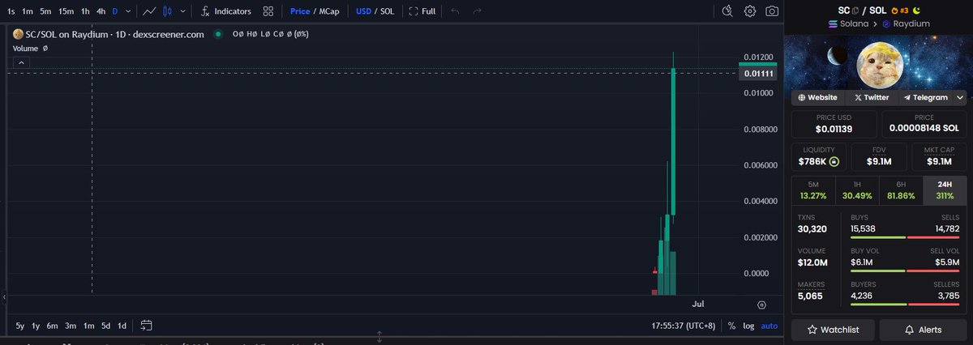Screen dimensions: 973x345
Task: Open the quick search magnifier icon
Action: tap(727, 11)
